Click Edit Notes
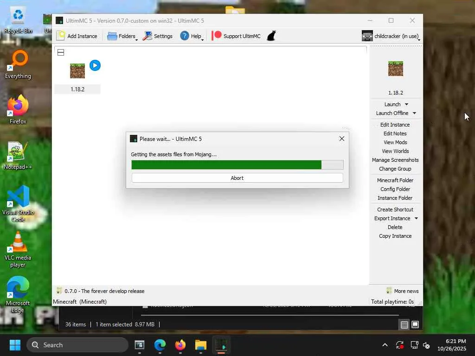The image size is (475, 356). click(395, 133)
